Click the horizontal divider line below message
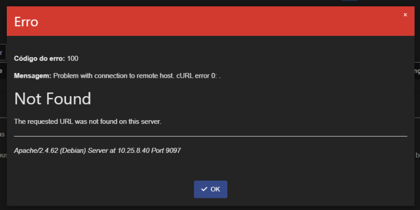This screenshot has width=420, height=210. point(211,136)
